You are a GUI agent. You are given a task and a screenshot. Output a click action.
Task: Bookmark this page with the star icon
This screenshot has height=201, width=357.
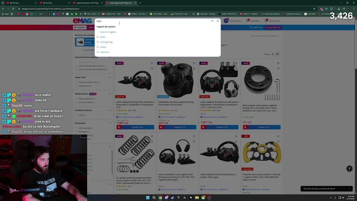(x=314, y=9)
